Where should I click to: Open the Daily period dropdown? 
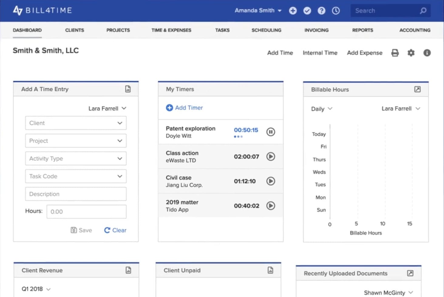coord(321,109)
